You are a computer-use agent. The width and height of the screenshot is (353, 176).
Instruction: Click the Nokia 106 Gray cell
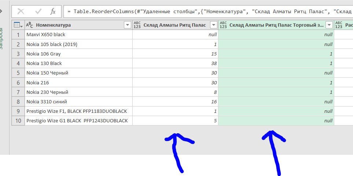pyautogui.click(x=78, y=54)
